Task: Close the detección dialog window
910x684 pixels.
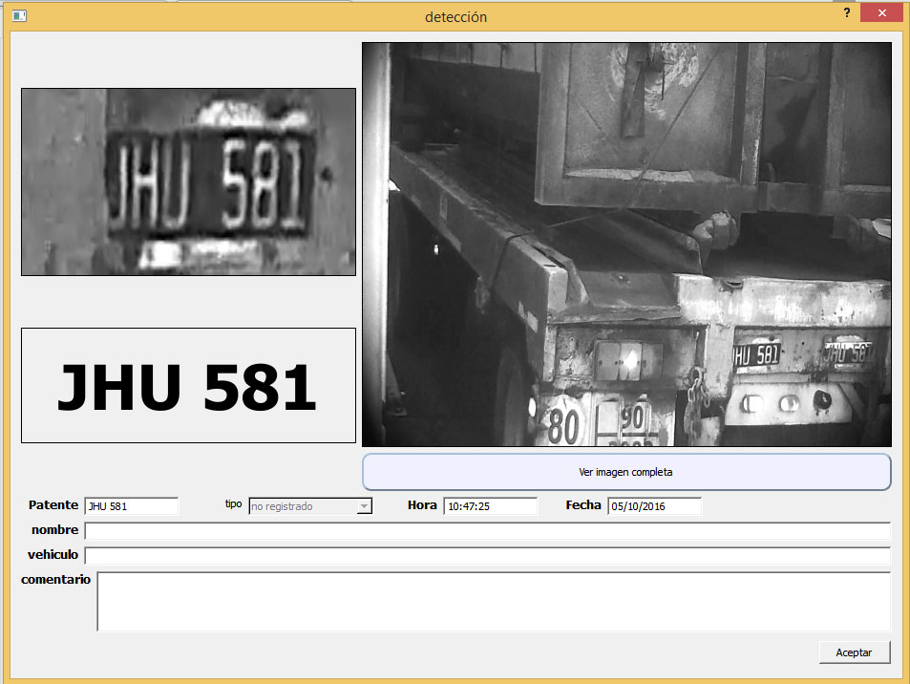Action: 881,13
